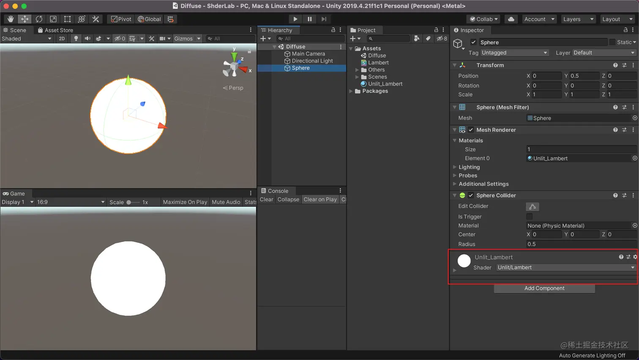Open the Display 1 dropdown

[x=17, y=202]
